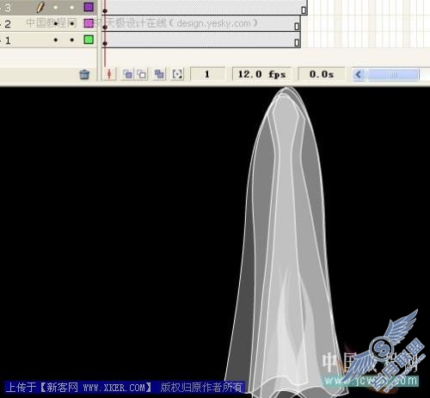The image size is (430, 398).
Task: Toggle visibility dot of layer 3
Action: coord(56,8)
